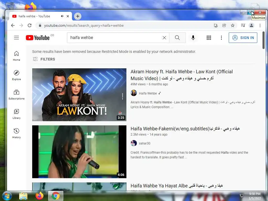The height and width of the screenshot is (201, 268).
Task: Clear the search box with X
Action: [x=164, y=38]
